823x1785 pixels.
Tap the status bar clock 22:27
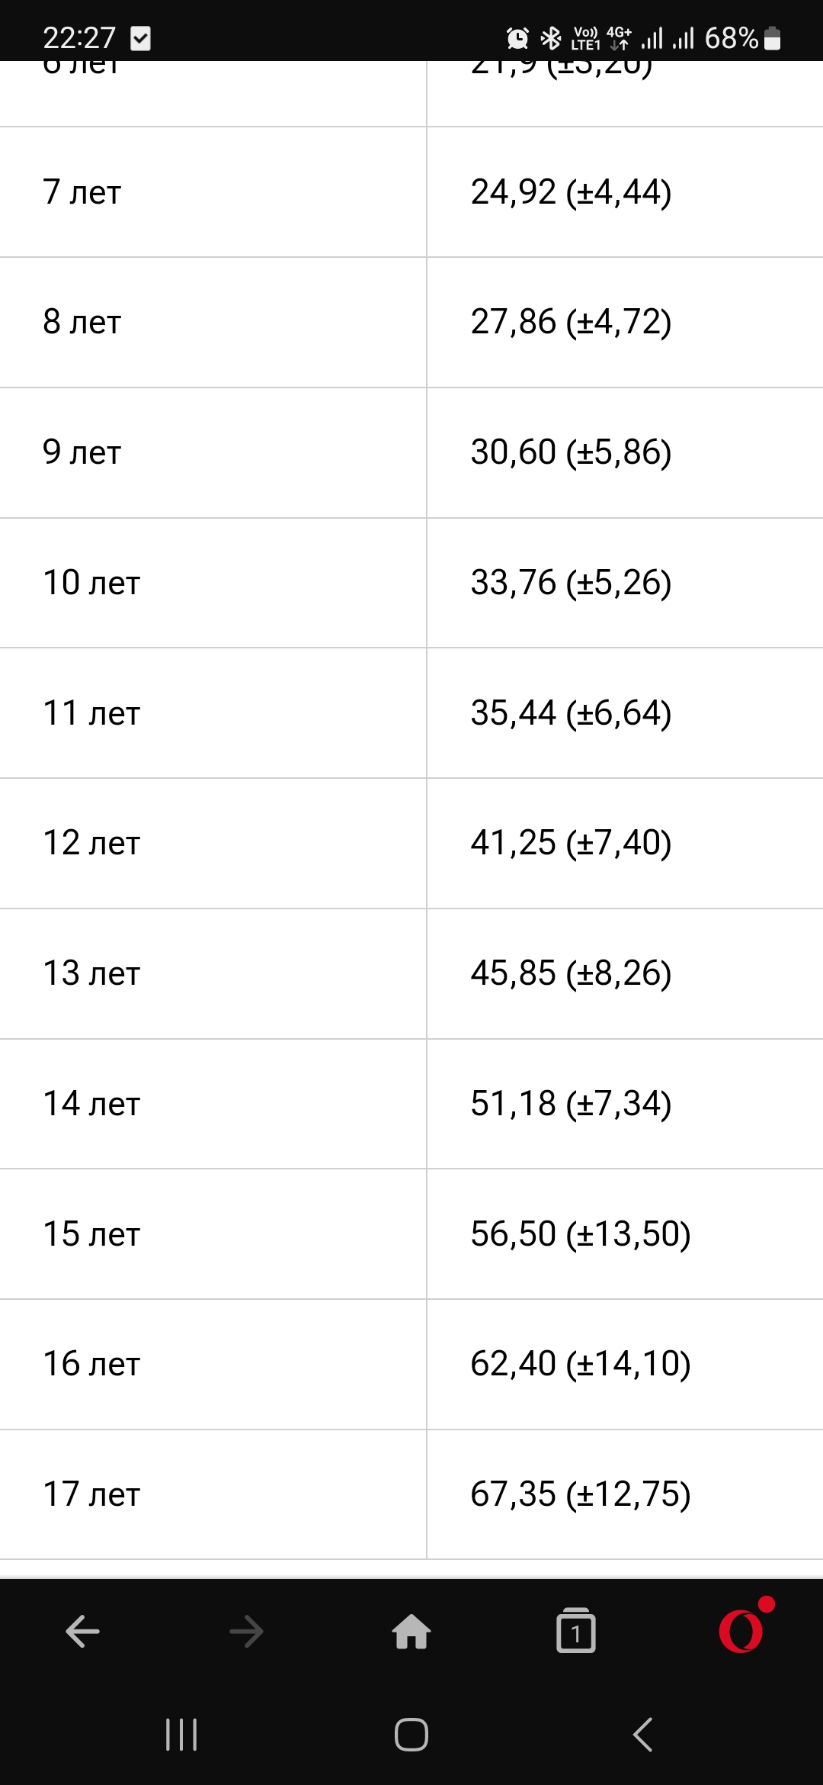tap(79, 37)
